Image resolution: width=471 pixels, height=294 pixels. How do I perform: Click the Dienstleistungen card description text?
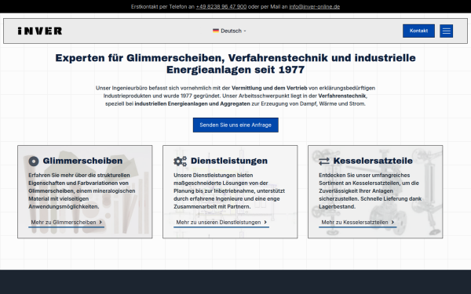(229, 191)
